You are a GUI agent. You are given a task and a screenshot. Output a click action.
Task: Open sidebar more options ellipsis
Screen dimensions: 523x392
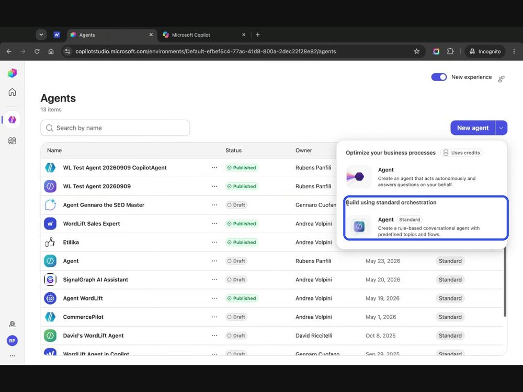13,355
